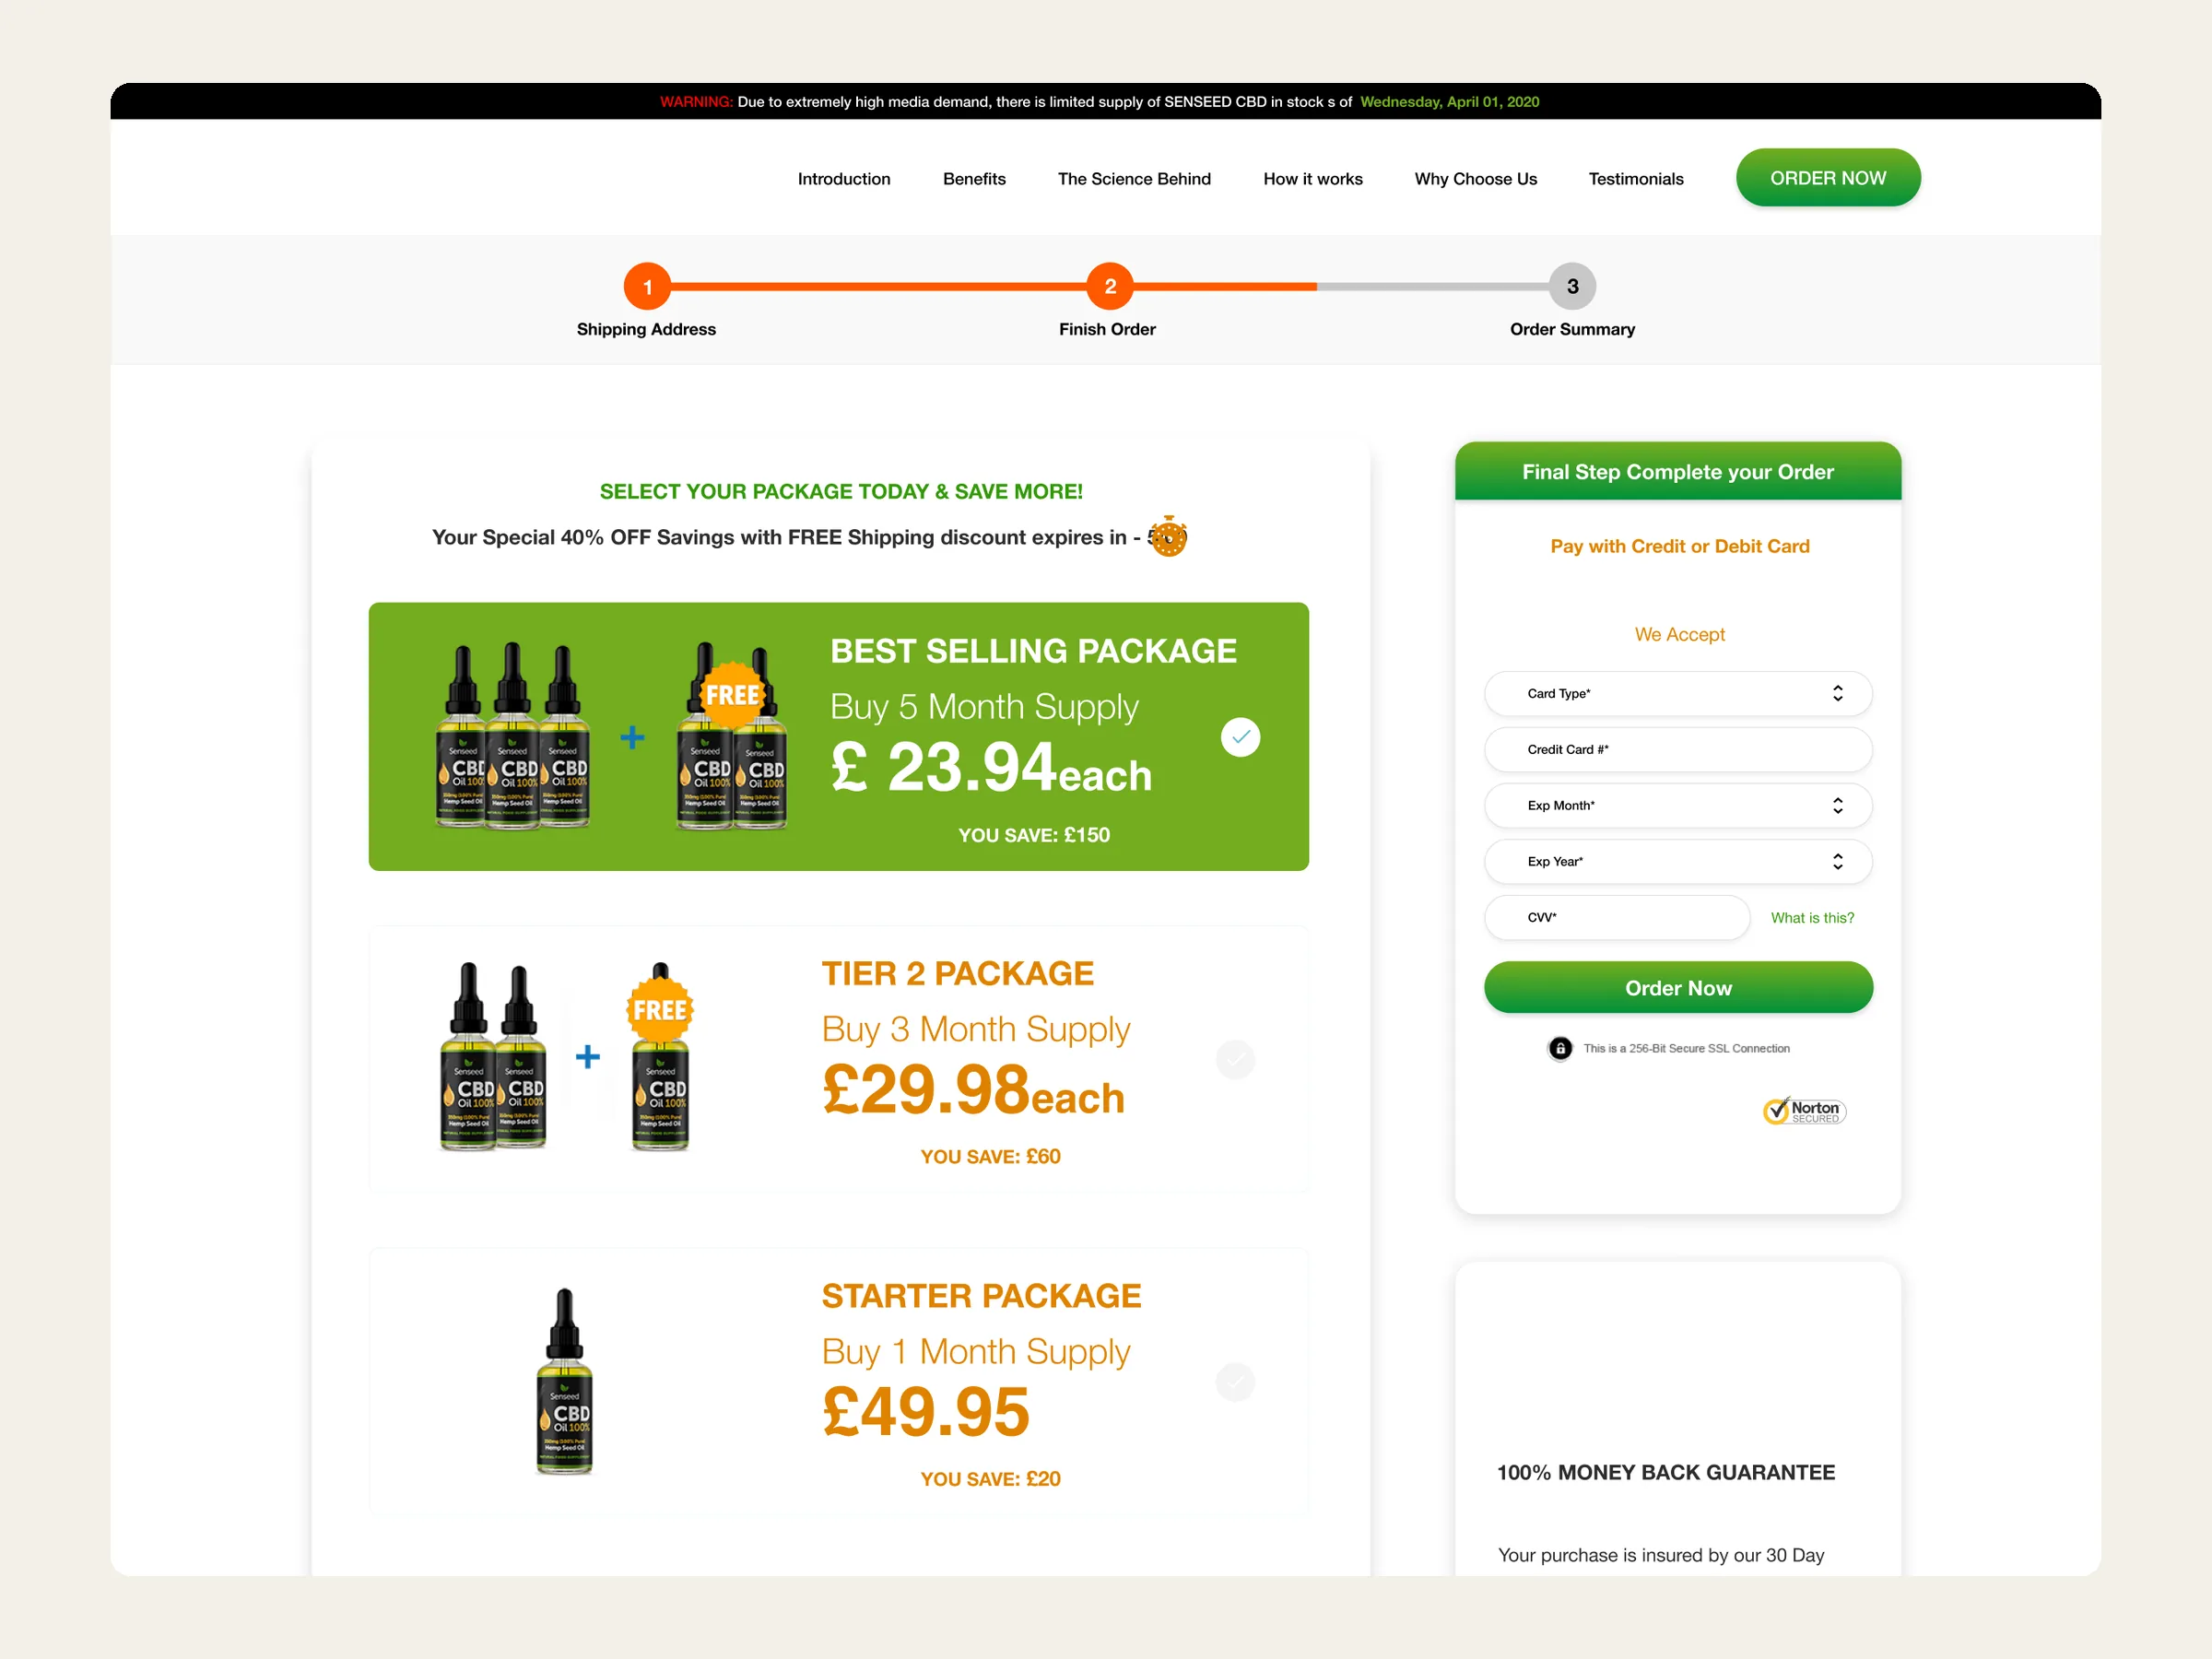The image size is (2212, 1659).
Task: Select the Starter Package checkmark
Action: click(x=1235, y=1382)
